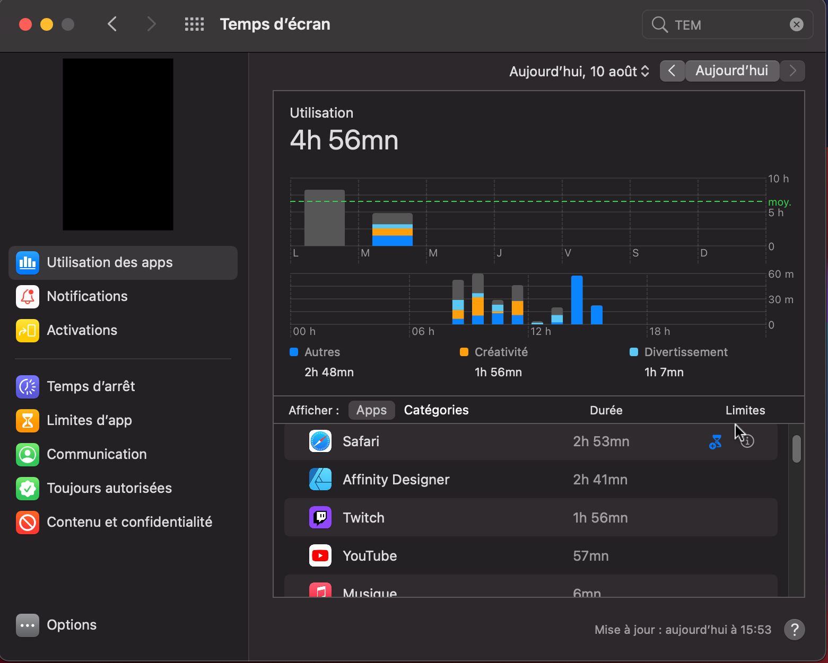Viewport: 828px width, 663px height.
Task: Click the search field containing TEM
Action: (727, 24)
